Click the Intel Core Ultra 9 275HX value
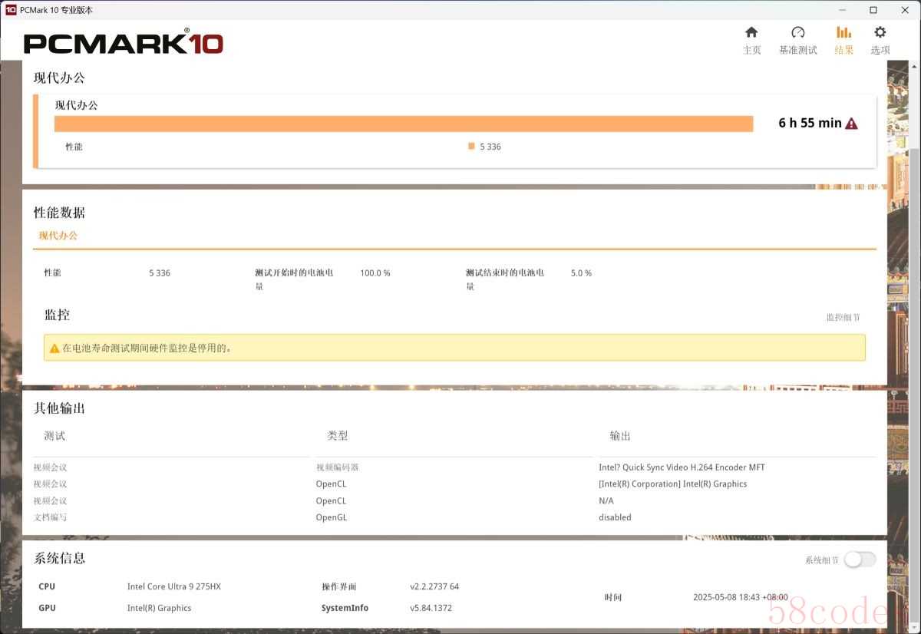The height and width of the screenshot is (634, 921). pos(174,586)
